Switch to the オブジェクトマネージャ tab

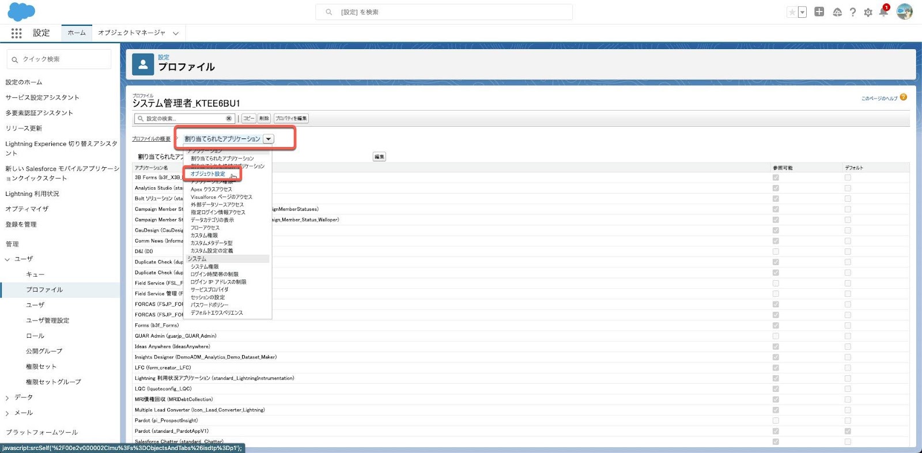pos(131,33)
